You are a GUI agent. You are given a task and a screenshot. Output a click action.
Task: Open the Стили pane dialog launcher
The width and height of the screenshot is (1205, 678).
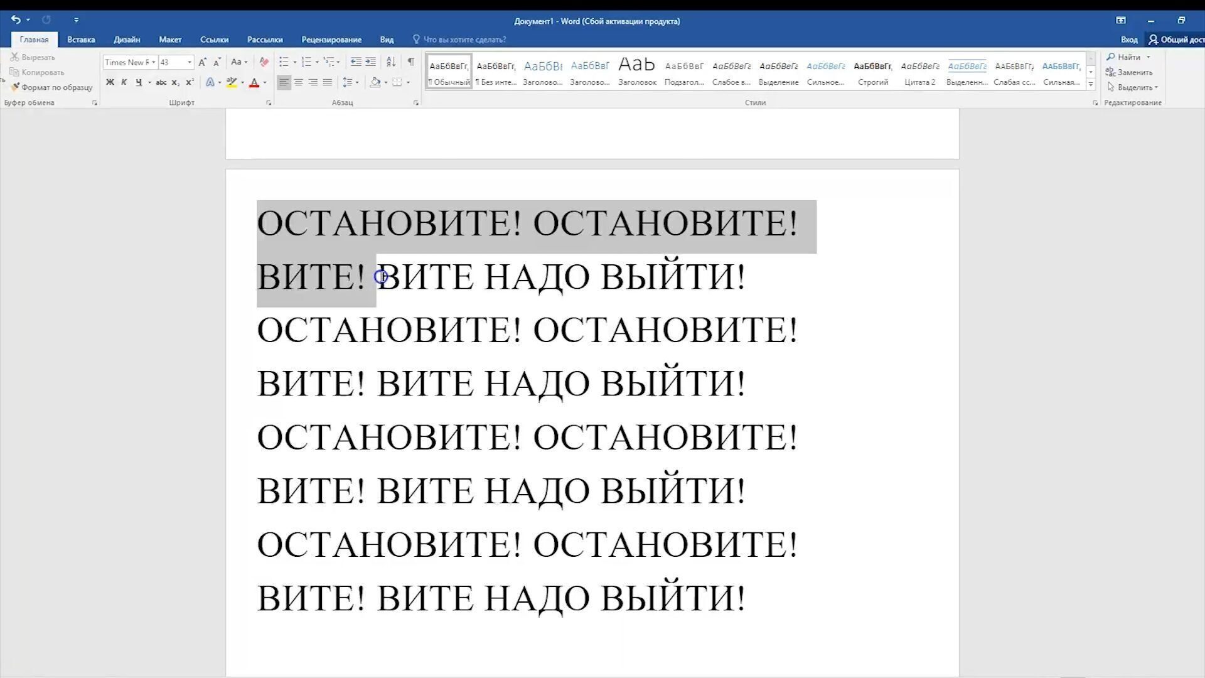point(1095,103)
